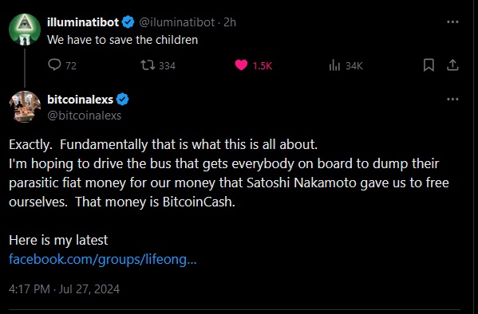The height and width of the screenshot is (314, 478).
Task: Unlike the illuminatibot tweet heart icon
Action: click(241, 65)
